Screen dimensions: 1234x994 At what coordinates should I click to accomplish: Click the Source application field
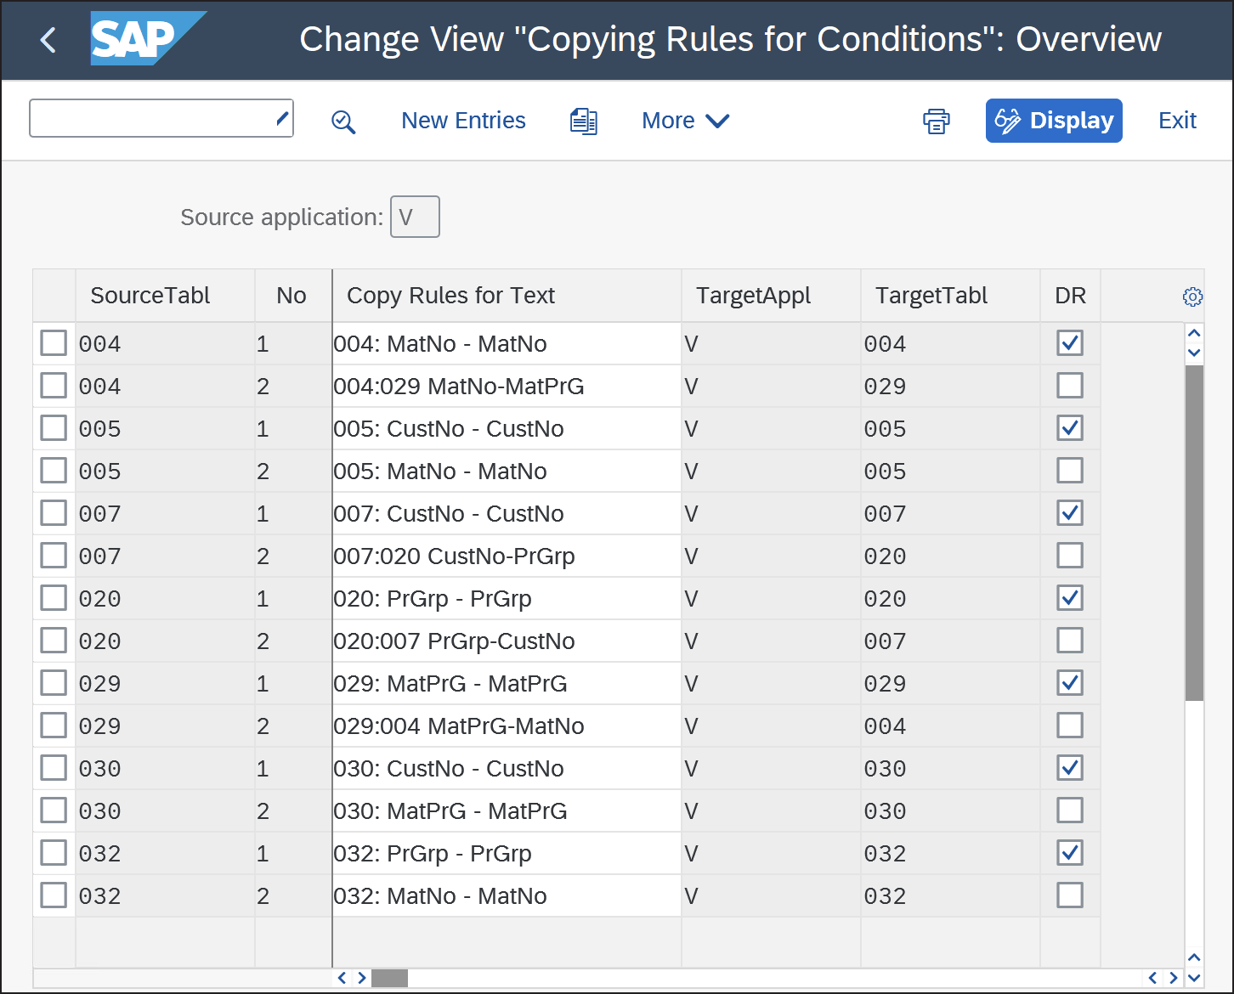(415, 217)
